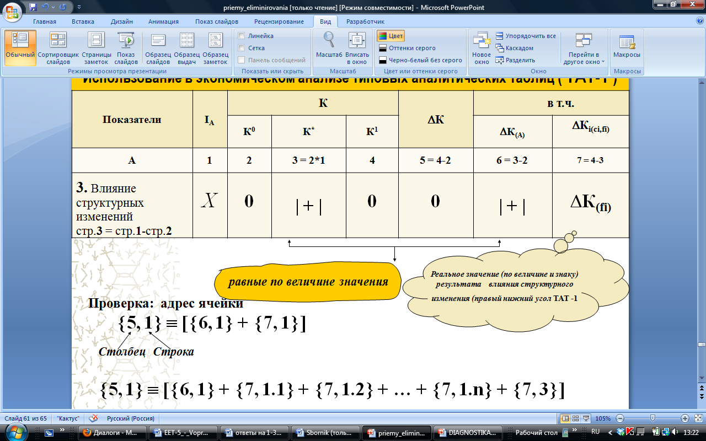
Task: Click spell check icon in status bar
Action: pos(93,418)
